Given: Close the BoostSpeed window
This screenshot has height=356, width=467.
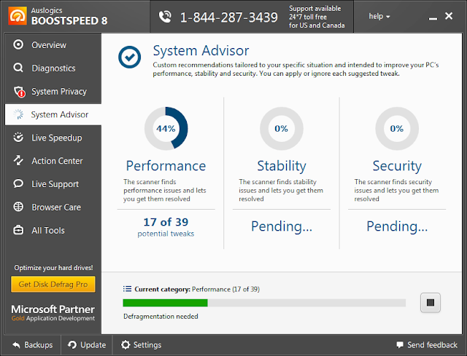Looking at the screenshot, I should coord(449,16).
